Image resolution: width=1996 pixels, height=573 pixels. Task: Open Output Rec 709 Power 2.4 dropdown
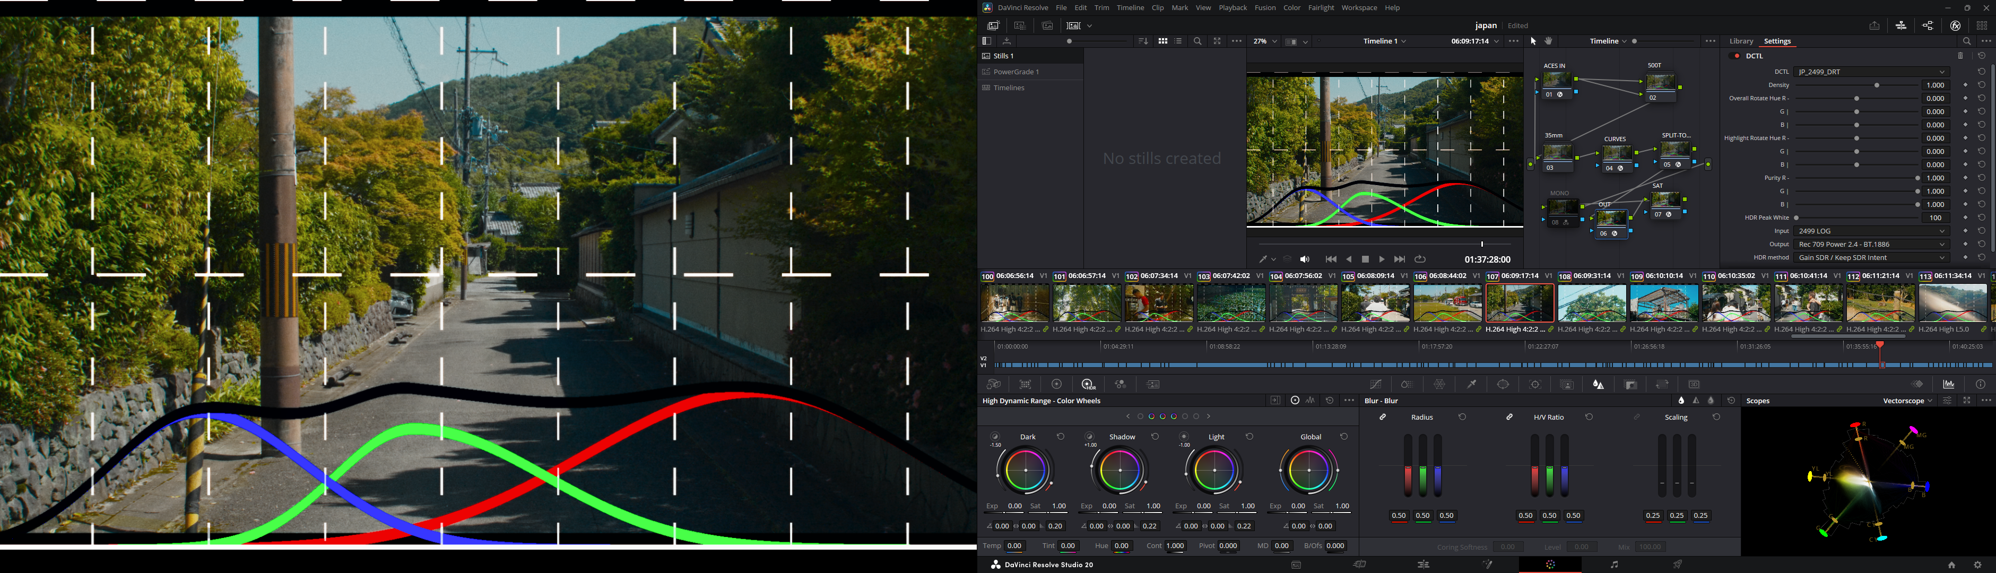click(1871, 245)
